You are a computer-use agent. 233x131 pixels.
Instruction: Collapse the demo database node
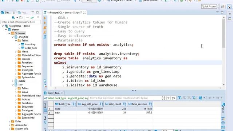6,29
